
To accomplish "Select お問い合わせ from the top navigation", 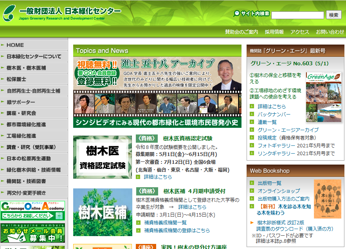I will pos(330,32).
